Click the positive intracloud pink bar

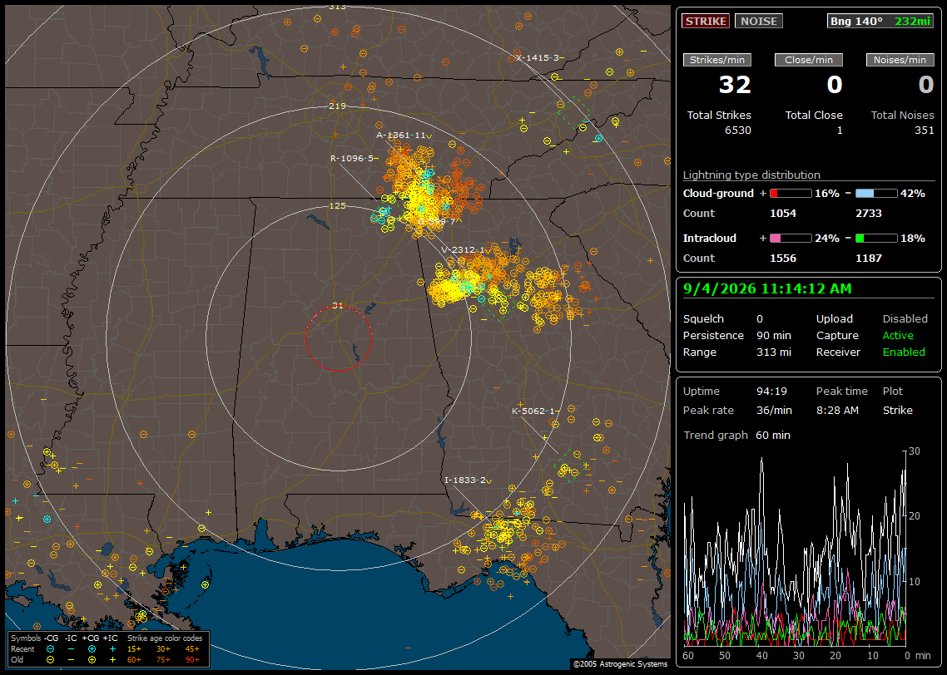[x=791, y=239]
